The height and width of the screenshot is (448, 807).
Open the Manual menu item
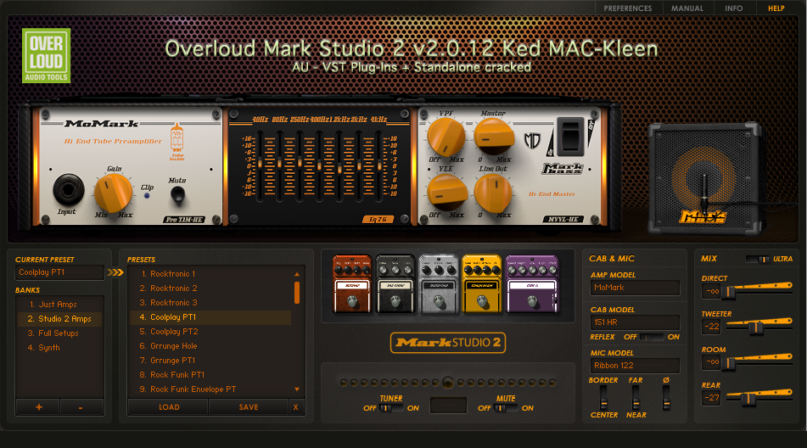687,8
